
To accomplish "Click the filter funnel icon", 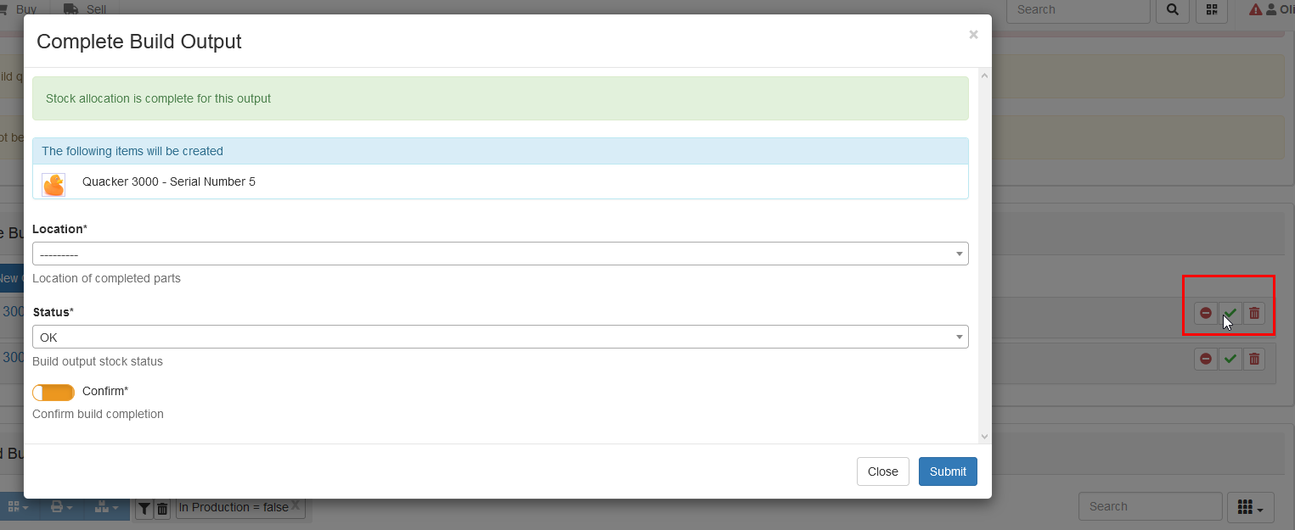I will 144,508.
